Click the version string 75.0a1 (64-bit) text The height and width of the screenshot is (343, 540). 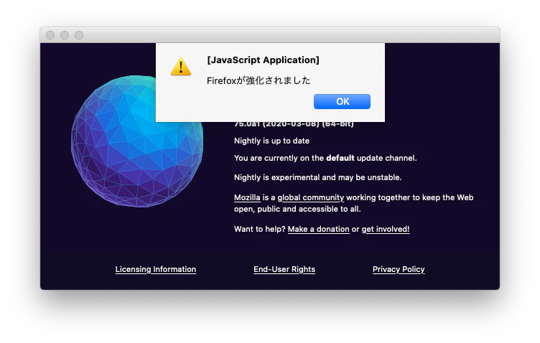click(x=294, y=125)
